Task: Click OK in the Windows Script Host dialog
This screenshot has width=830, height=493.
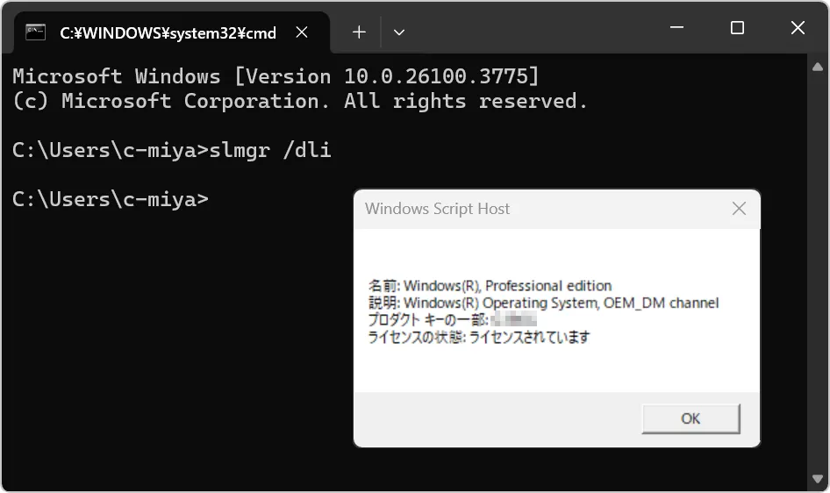Action: pyautogui.click(x=690, y=418)
